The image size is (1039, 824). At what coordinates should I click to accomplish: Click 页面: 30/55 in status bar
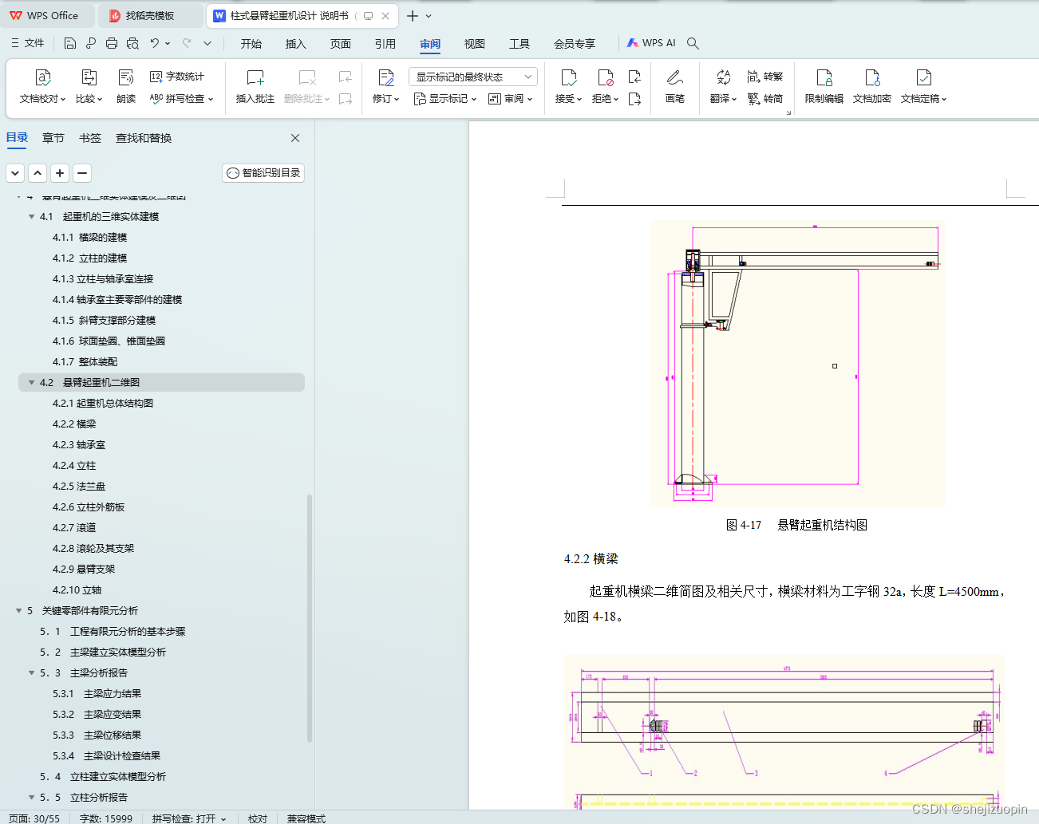click(34, 818)
